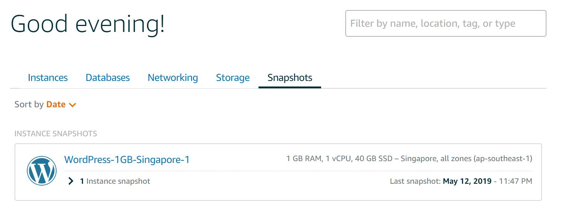Click the Good evening! heading
The width and height of the screenshot is (561, 209).
tap(88, 24)
